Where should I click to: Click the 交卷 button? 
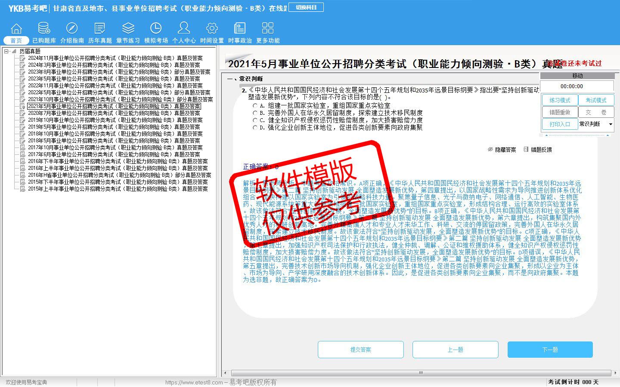(x=596, y=112)
